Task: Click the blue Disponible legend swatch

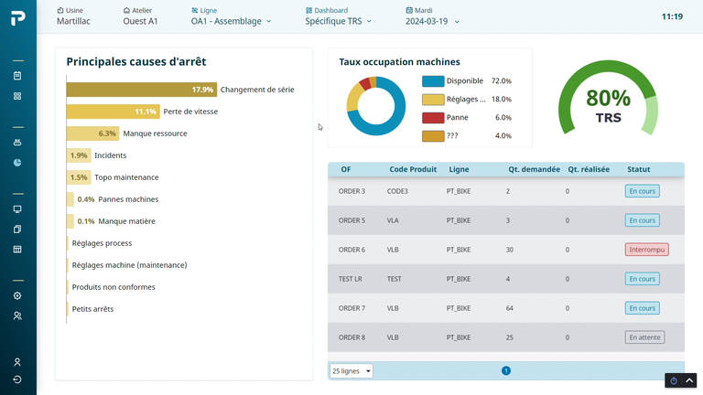Action: pyautogui.click(x=433, y=81)
